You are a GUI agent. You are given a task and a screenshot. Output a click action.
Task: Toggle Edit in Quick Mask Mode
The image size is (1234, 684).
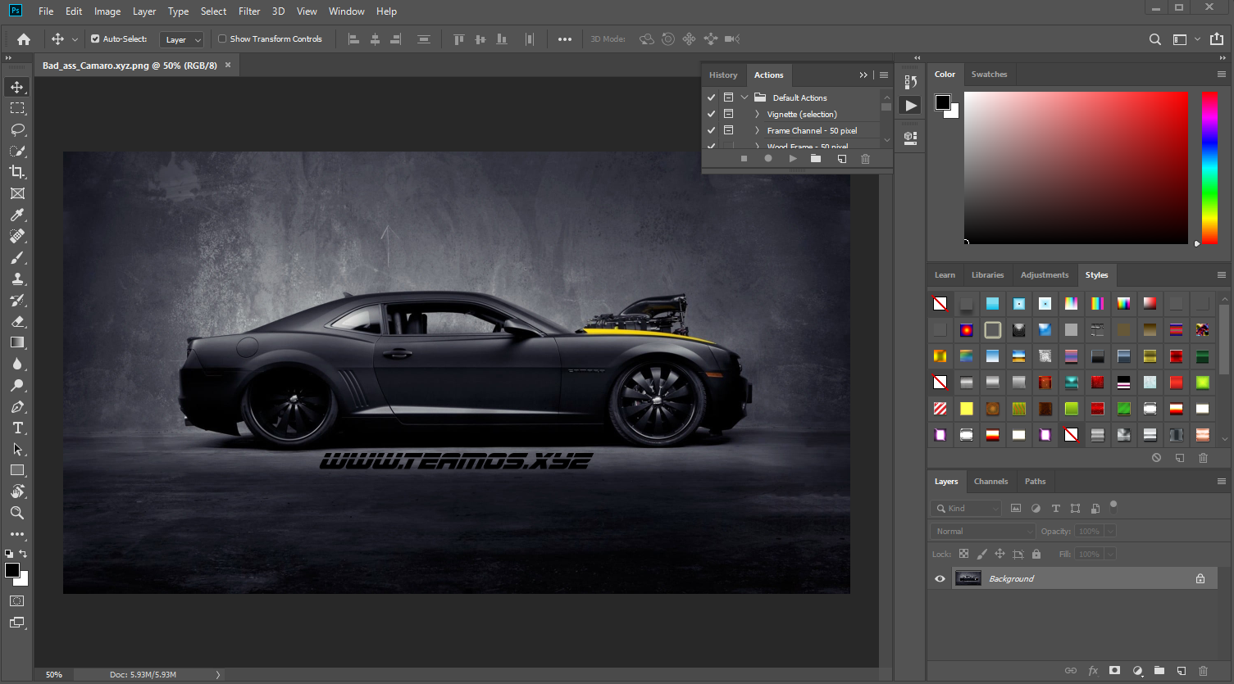tap(17, 601)
